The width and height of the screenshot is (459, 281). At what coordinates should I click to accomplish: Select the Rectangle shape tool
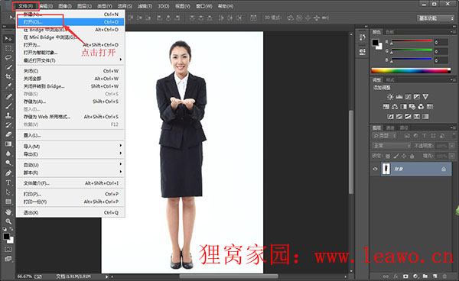click(x=8, y=202)
